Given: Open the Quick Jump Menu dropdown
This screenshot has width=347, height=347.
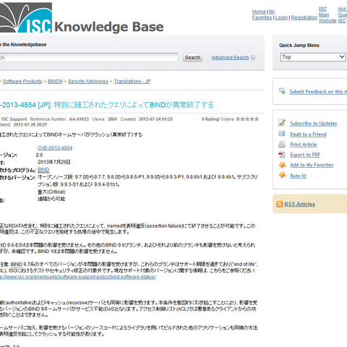Looking at the screenshot, I should pos(313,57).
